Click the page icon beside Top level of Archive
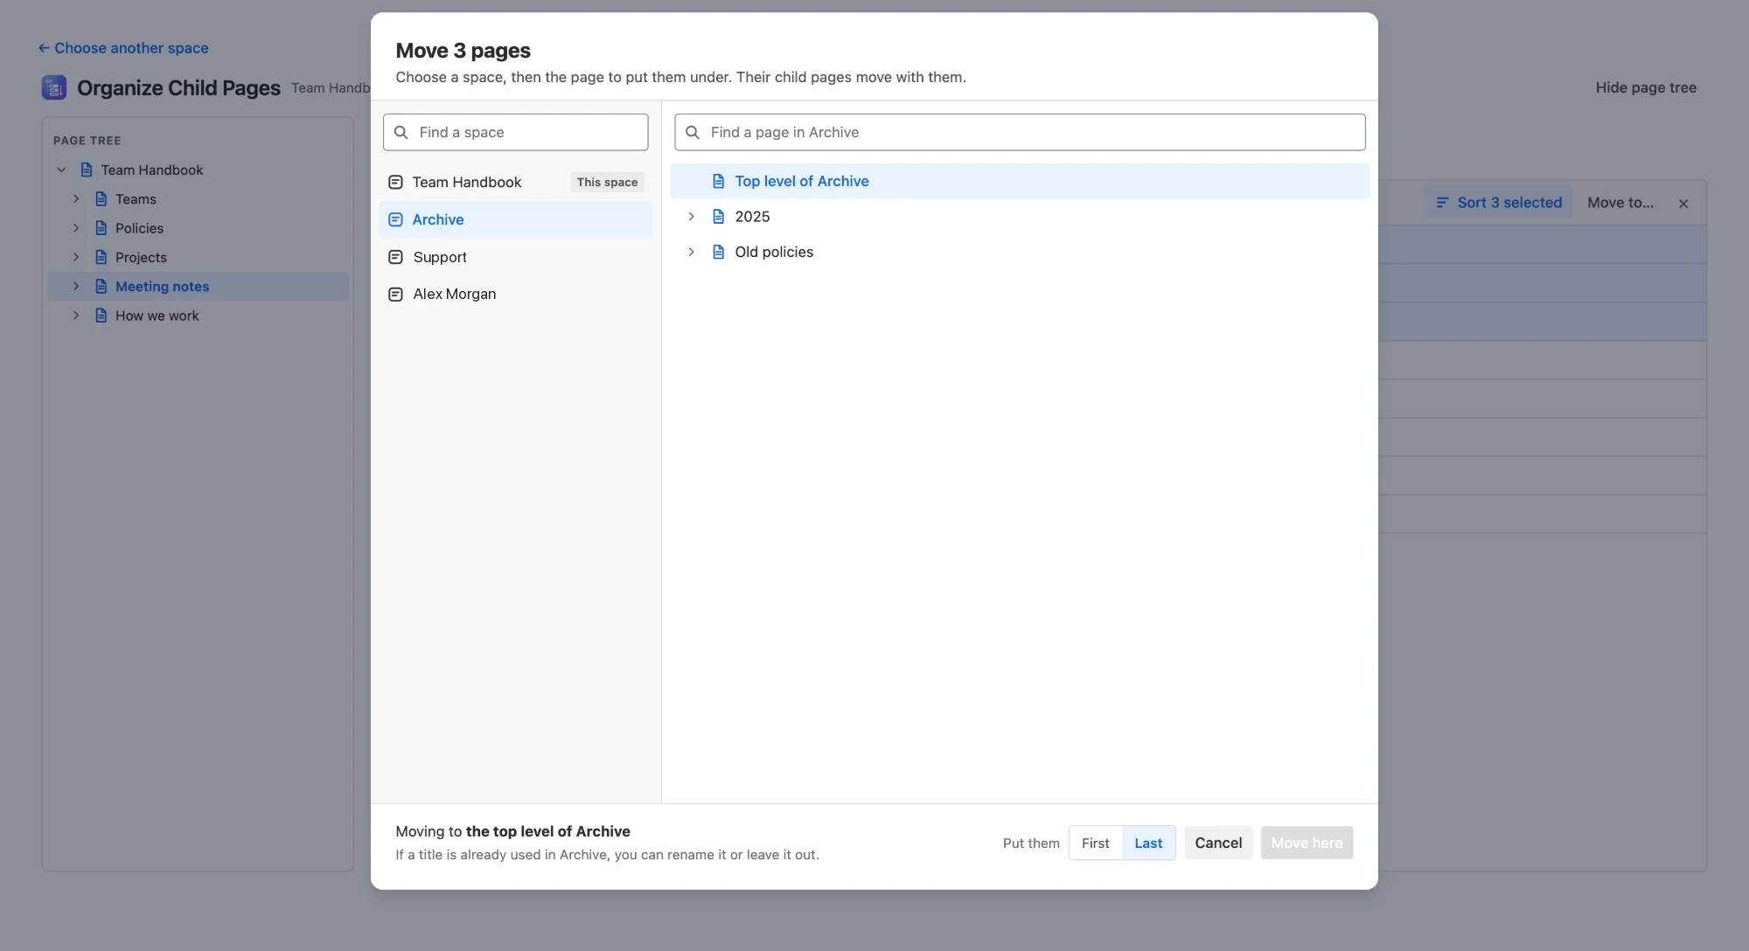Viewport: 1749px width, 951px height. coord(718,181)
